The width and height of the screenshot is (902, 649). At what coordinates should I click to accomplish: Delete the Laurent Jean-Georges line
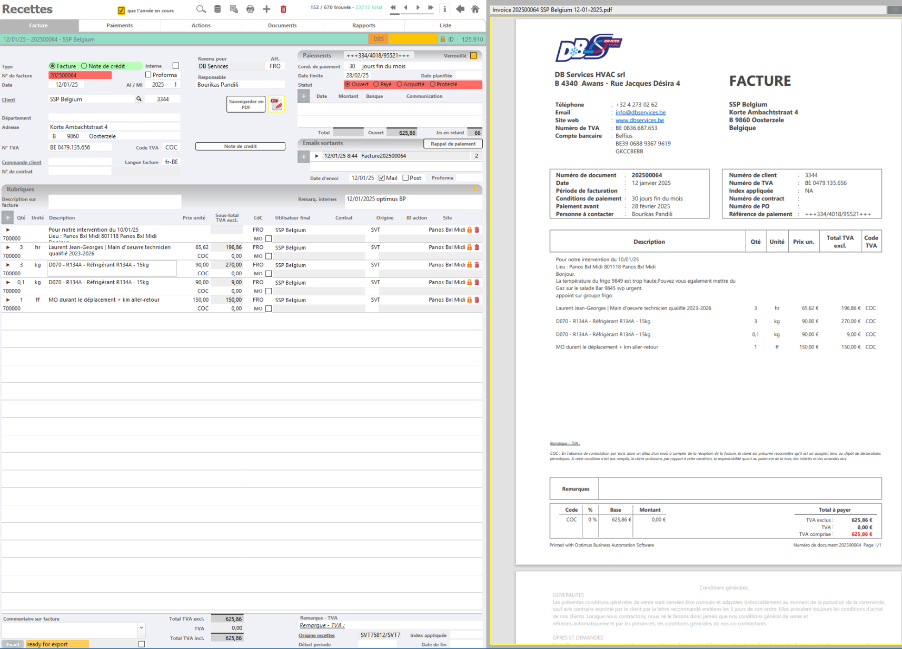click(x=477, y=247)
